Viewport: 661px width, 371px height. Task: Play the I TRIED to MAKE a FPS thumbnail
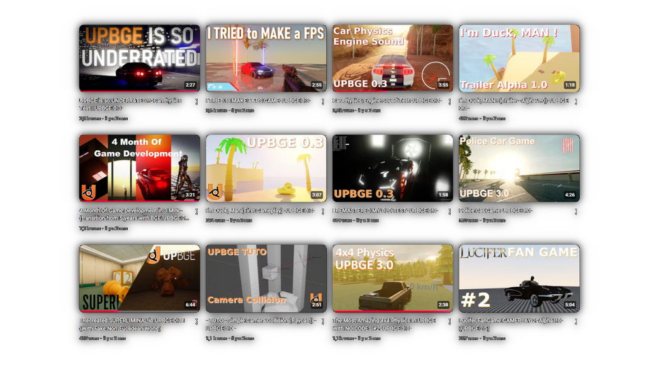[x=266, y=58]
